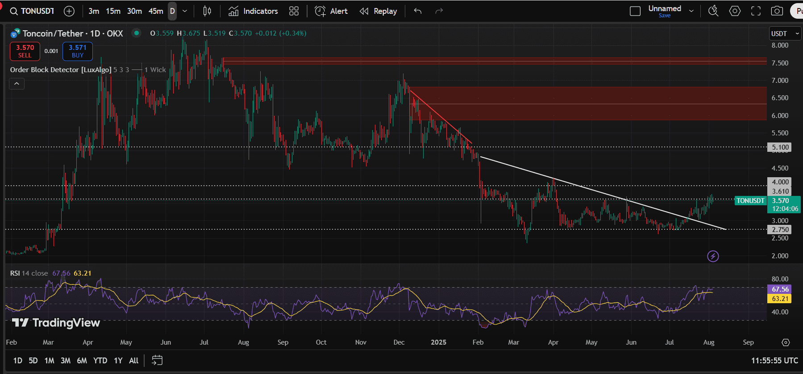The height and width of the screenshot is (374, 803).
Task: Select the 3M date range tab
Action: click(x=66, y=361)
